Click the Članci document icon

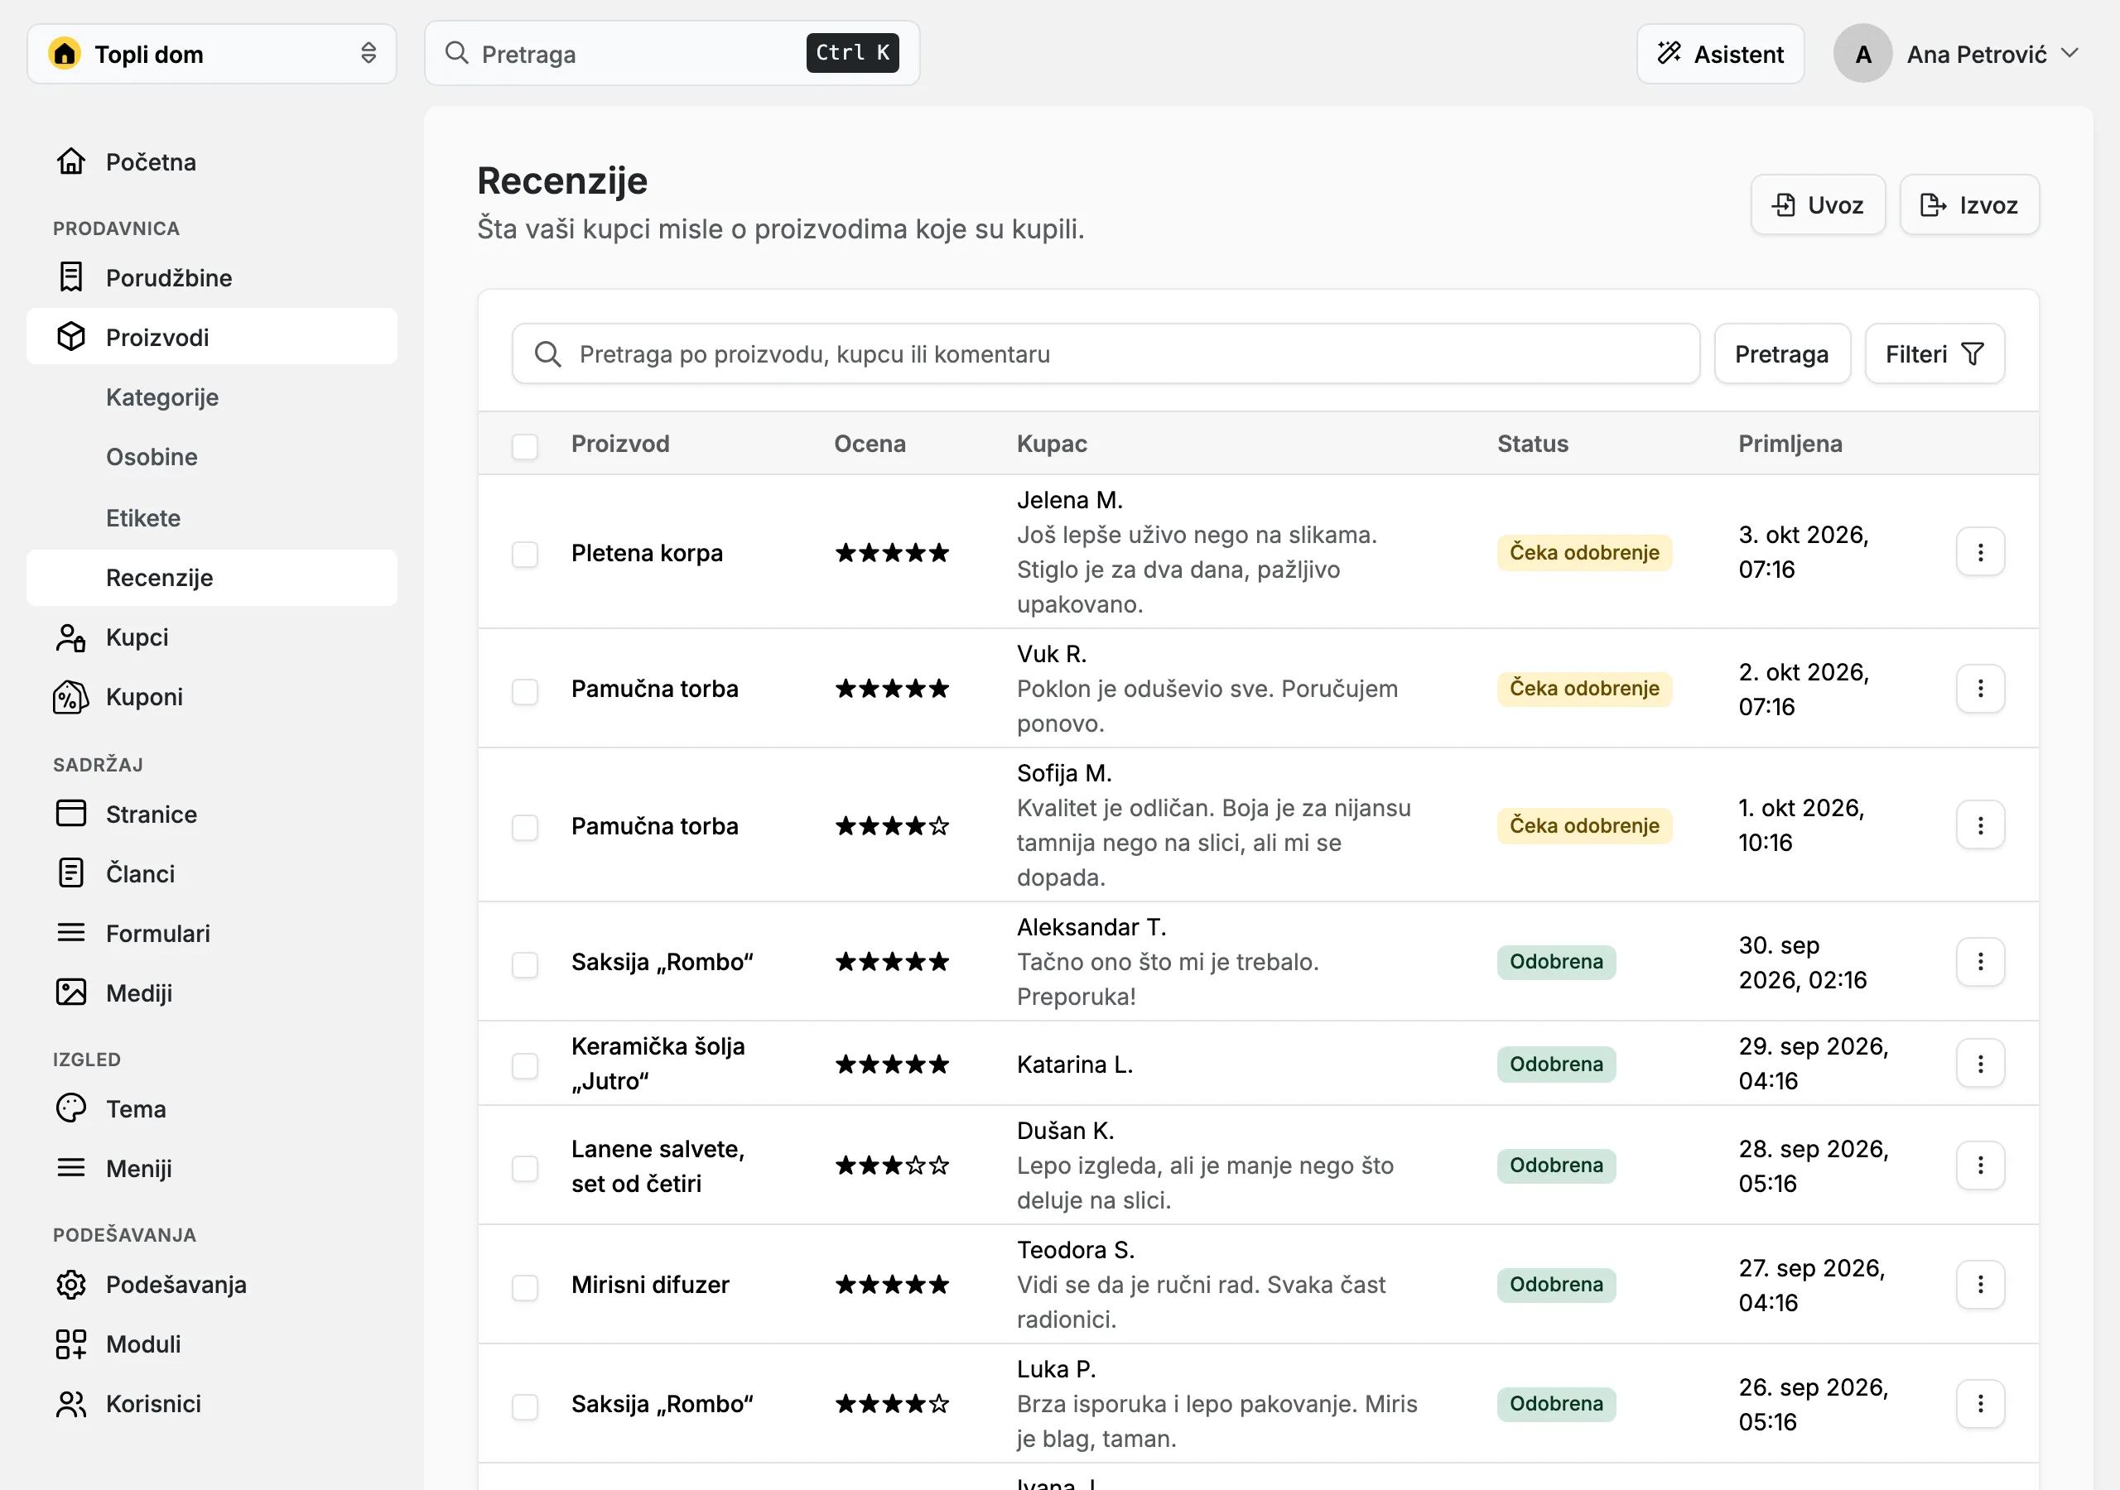tap(71, 873)
